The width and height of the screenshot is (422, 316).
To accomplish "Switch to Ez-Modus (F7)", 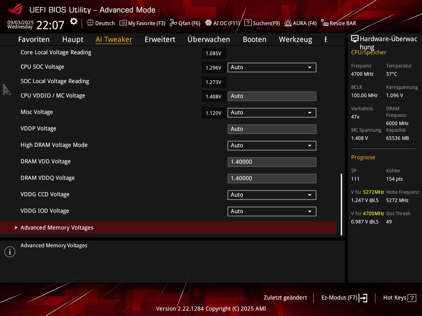I will pyautogui.click(x=344, y=298).
